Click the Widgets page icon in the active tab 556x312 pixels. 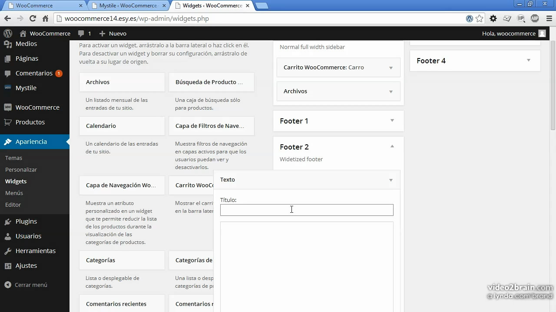click(178, 6)
